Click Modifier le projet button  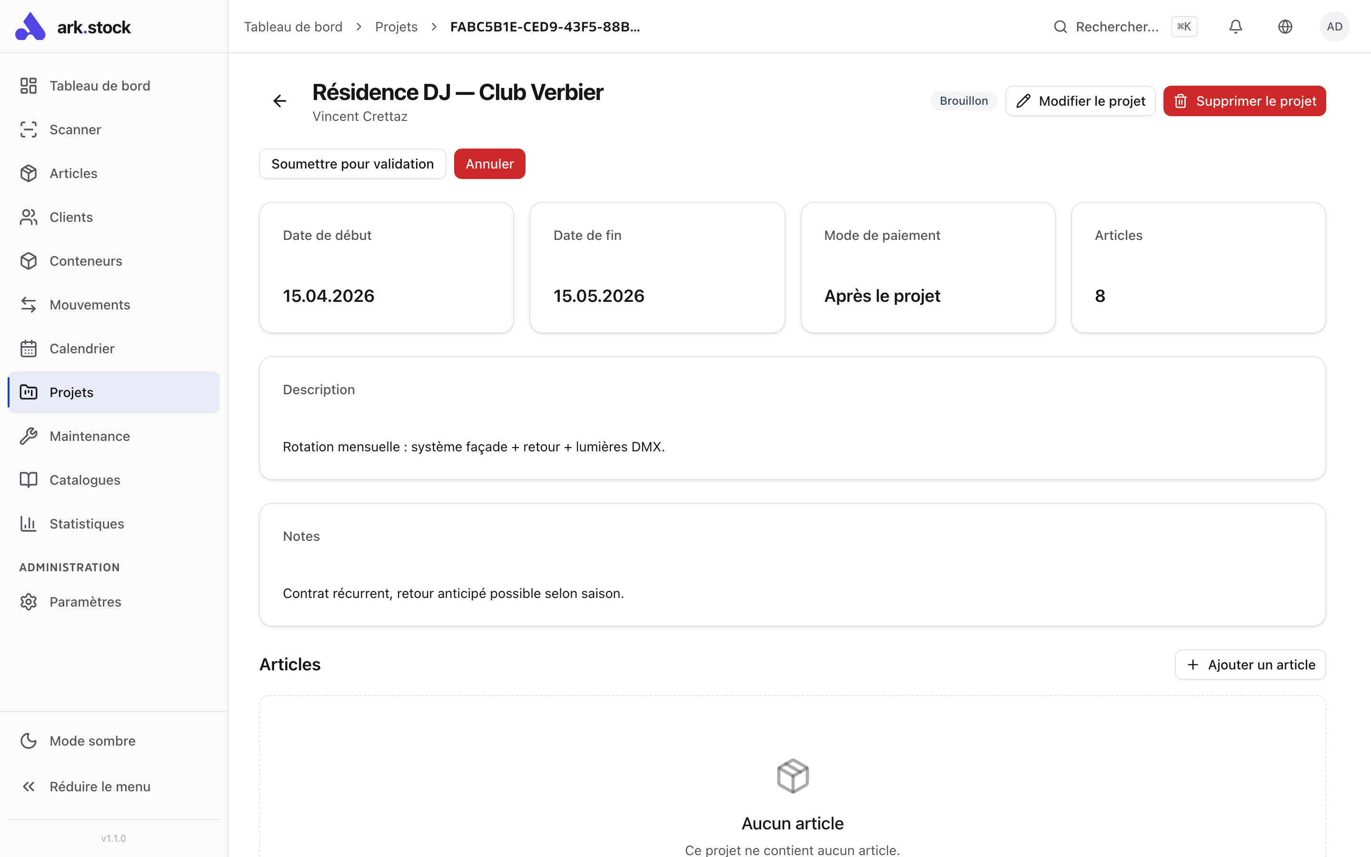(x=1080, y=101)
